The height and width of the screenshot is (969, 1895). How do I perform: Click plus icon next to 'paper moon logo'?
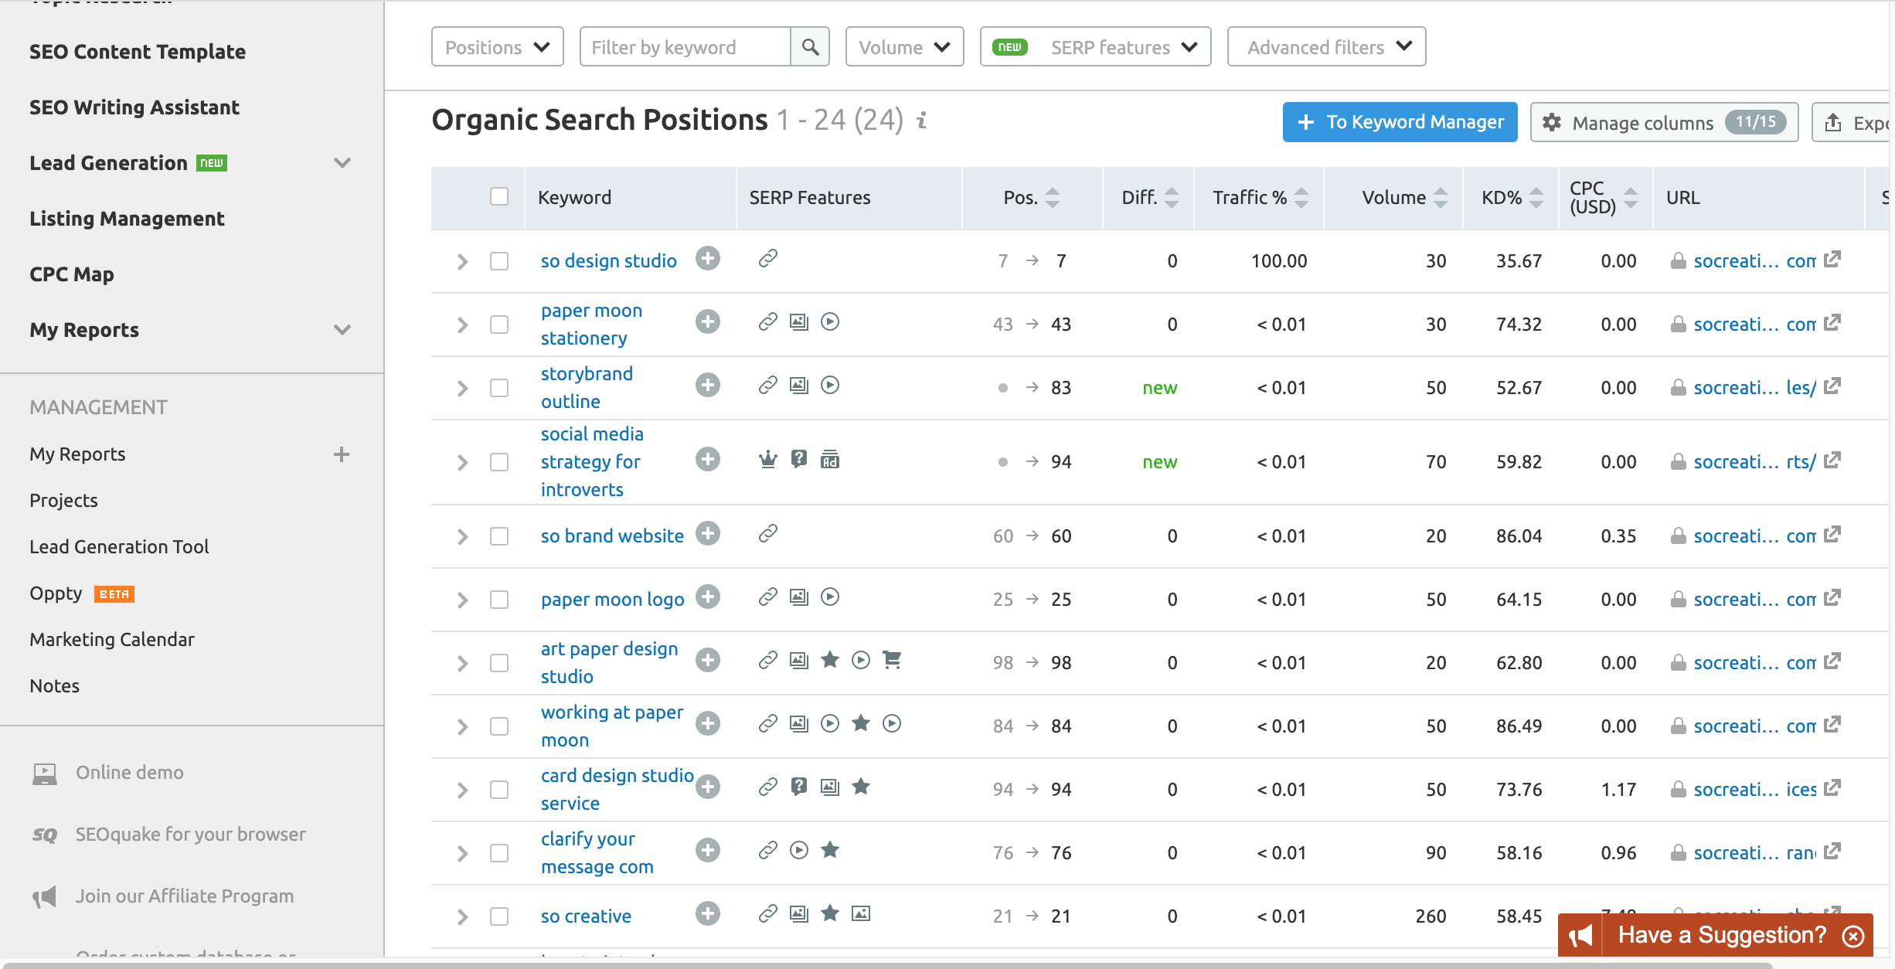[x=707, y=597]
